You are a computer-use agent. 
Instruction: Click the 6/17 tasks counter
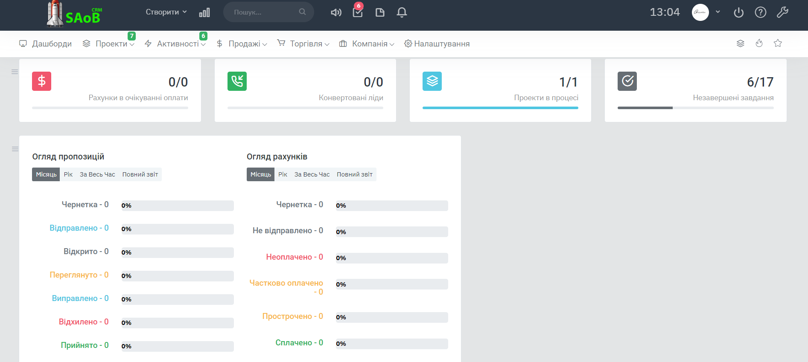coord(760,82)
